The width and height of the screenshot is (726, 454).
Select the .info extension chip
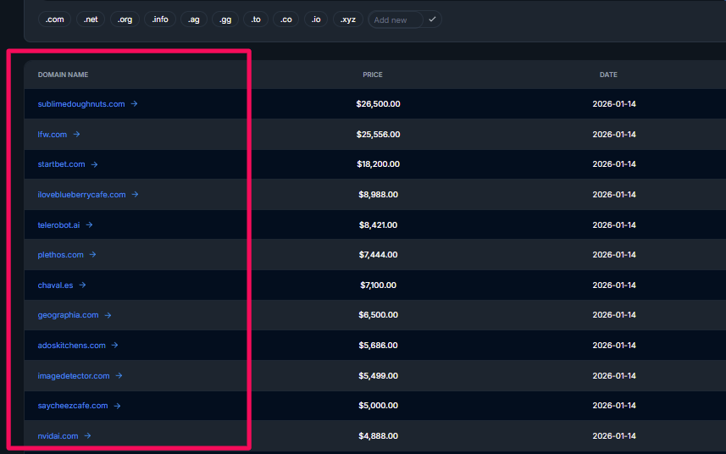pyautogui.click(x=159, y=19)
